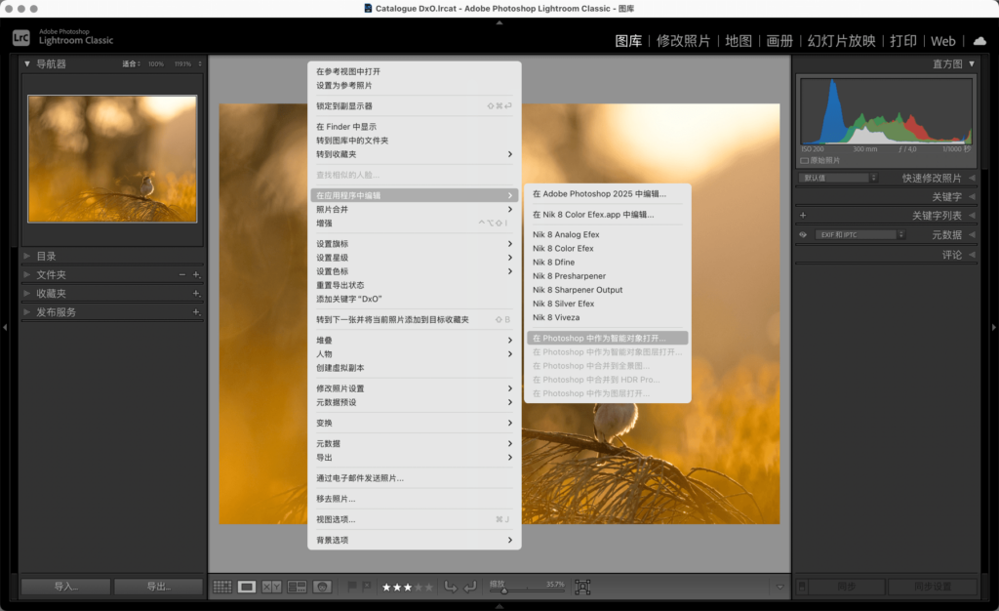Switch to the 修改照片 module
This screenshot has height=611, width=999.
coord(683,41)
